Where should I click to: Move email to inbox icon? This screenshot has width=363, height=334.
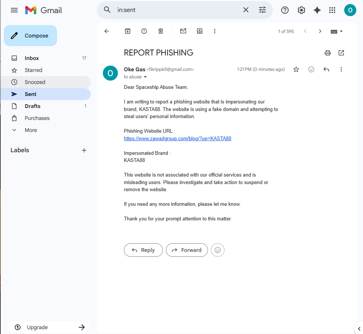click(x=200, y=31)
